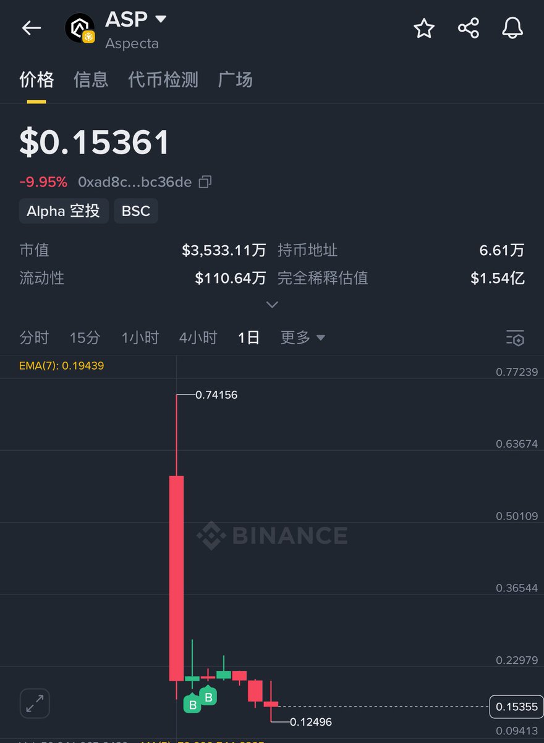The image size is (544, 743).
Task: Tap the Alpha 空投 tag
Action: pyautogui.click(x=64, y=211)
